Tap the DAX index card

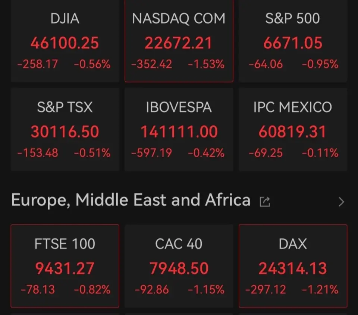pyautogui.click(x=293, y=266)
